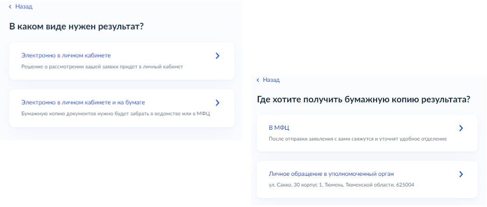Click the chevron next to 'Электронно в личном кабинете'
The width and height of the screenshot is (487, 207).
217,56
